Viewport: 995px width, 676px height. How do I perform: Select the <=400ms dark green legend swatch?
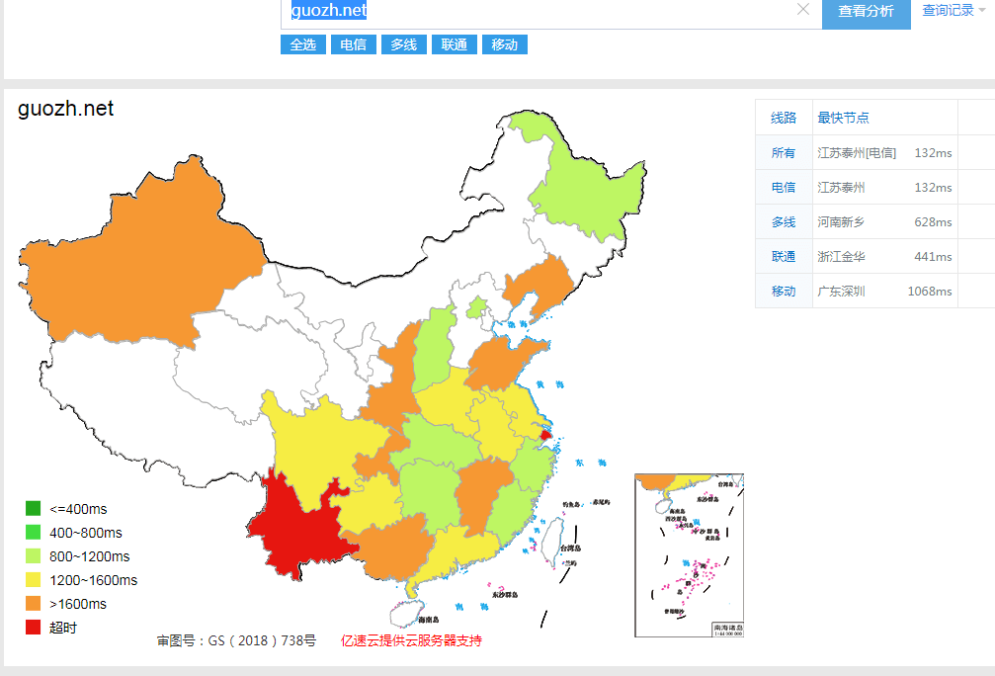(x=33, y=509)
